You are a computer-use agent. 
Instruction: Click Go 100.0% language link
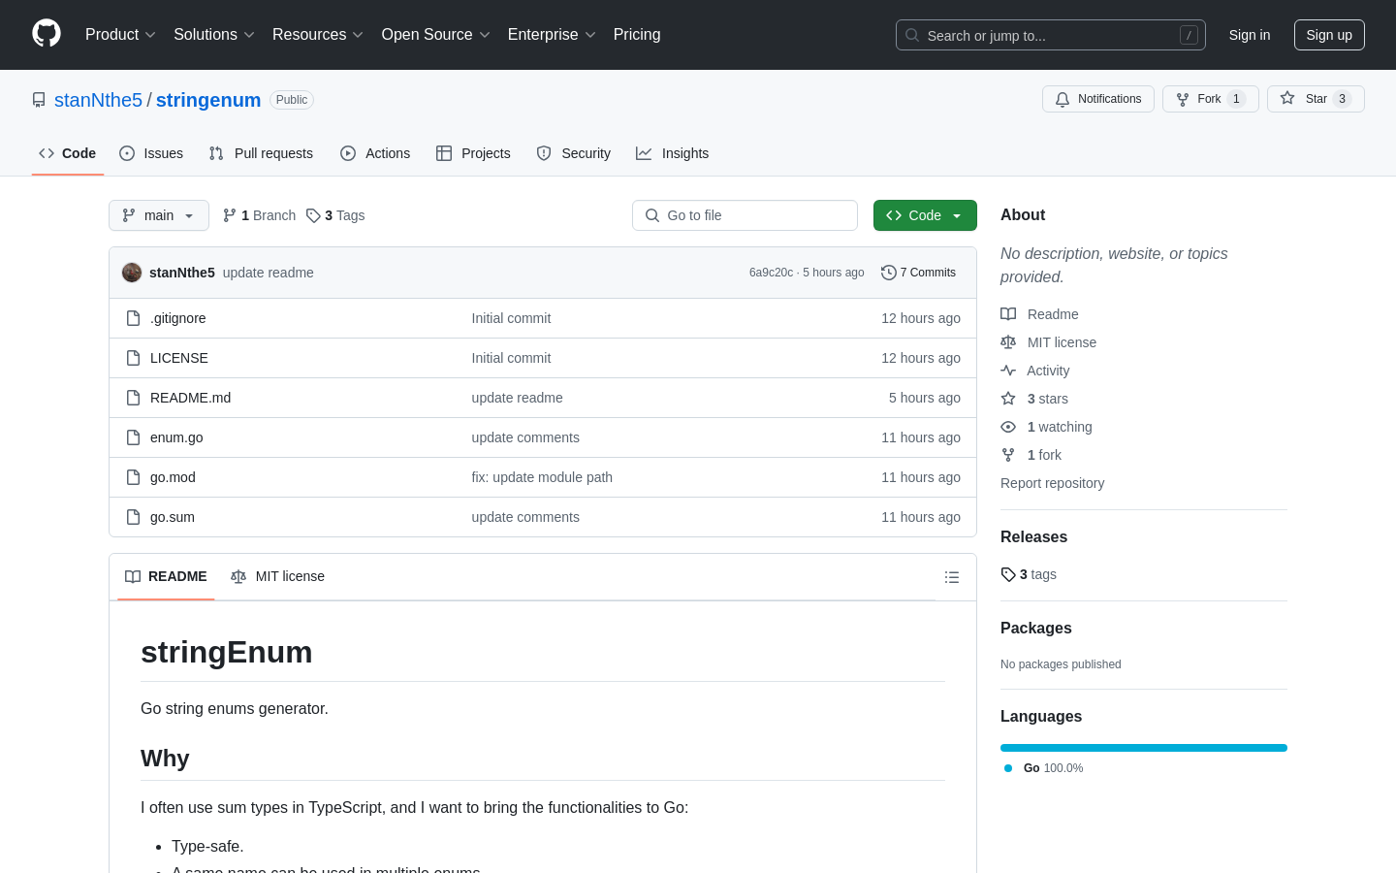[x=1044, y=768]
